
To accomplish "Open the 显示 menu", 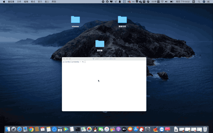I will [x=40, y=2].
